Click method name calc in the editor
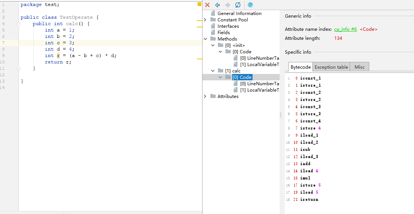Screen dimensions: 414x214 pyautogui.click(x=72, y=24)
